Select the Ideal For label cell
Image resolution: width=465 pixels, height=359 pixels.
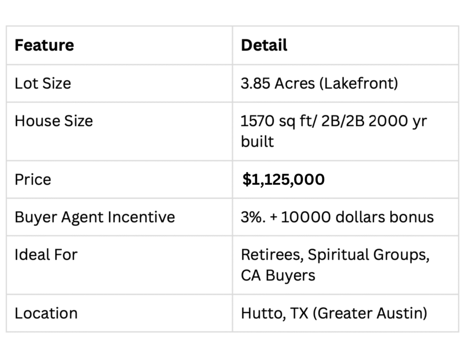119,265
